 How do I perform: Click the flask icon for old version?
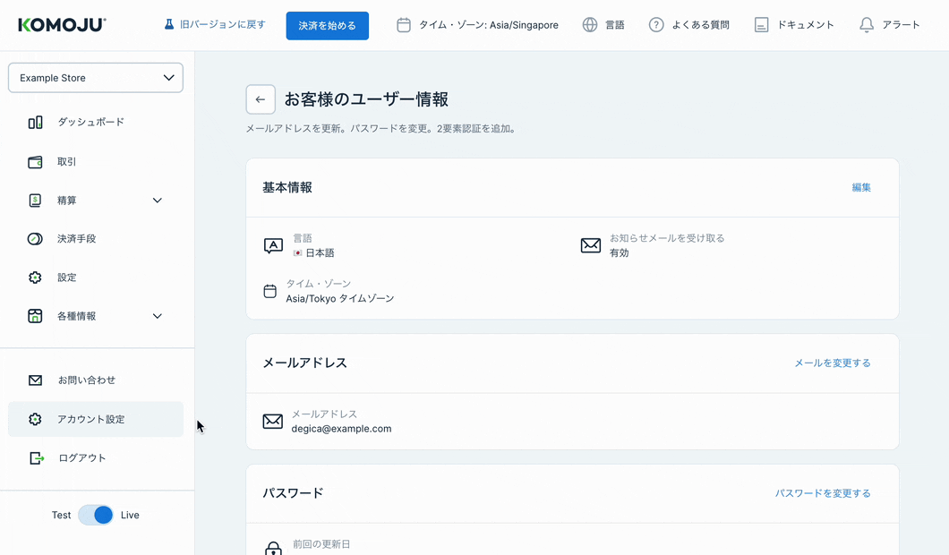[x=169, y=25]
